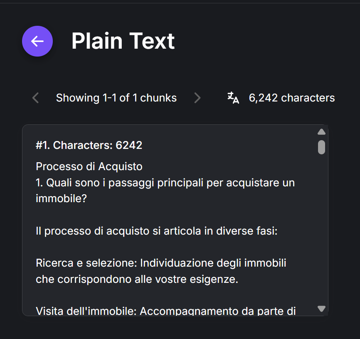Screen dimensions: 360x339
Task: Click the empty scrollbar track below thumb
Action: tap(321, 229)
